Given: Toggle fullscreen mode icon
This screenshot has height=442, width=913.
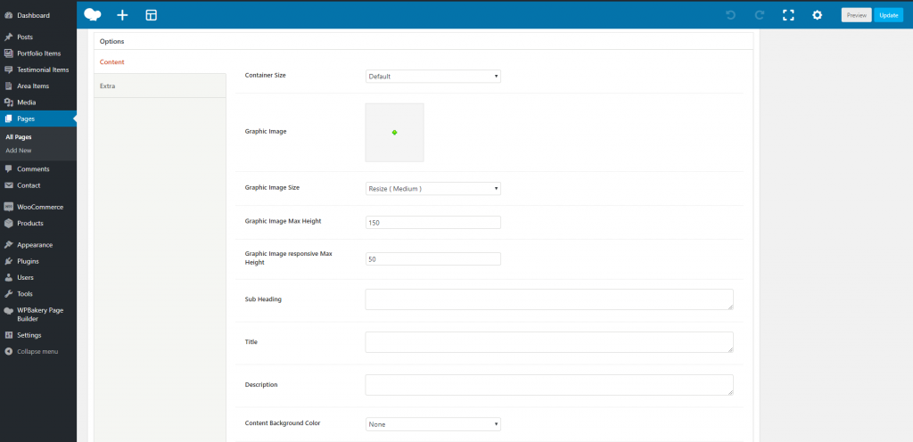Looking at the screenshot, I should coord(788,15).
